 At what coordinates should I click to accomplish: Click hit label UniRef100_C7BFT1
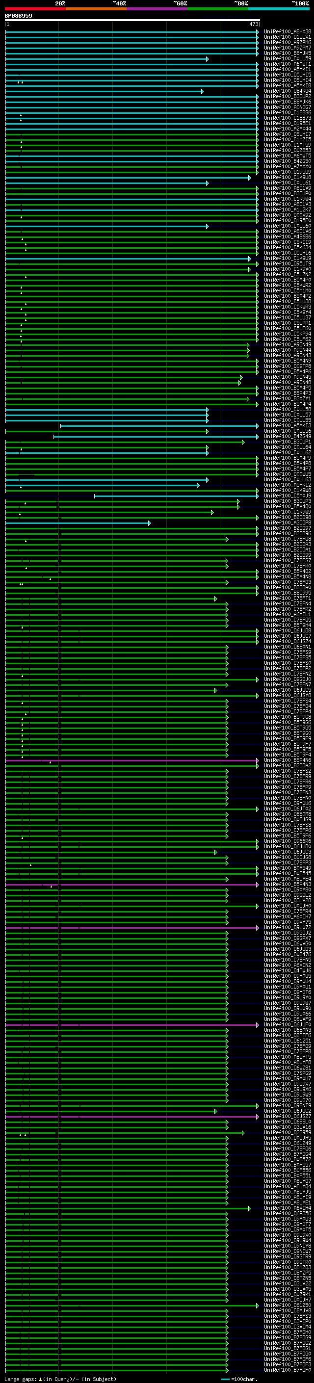[x=288, y=599]
